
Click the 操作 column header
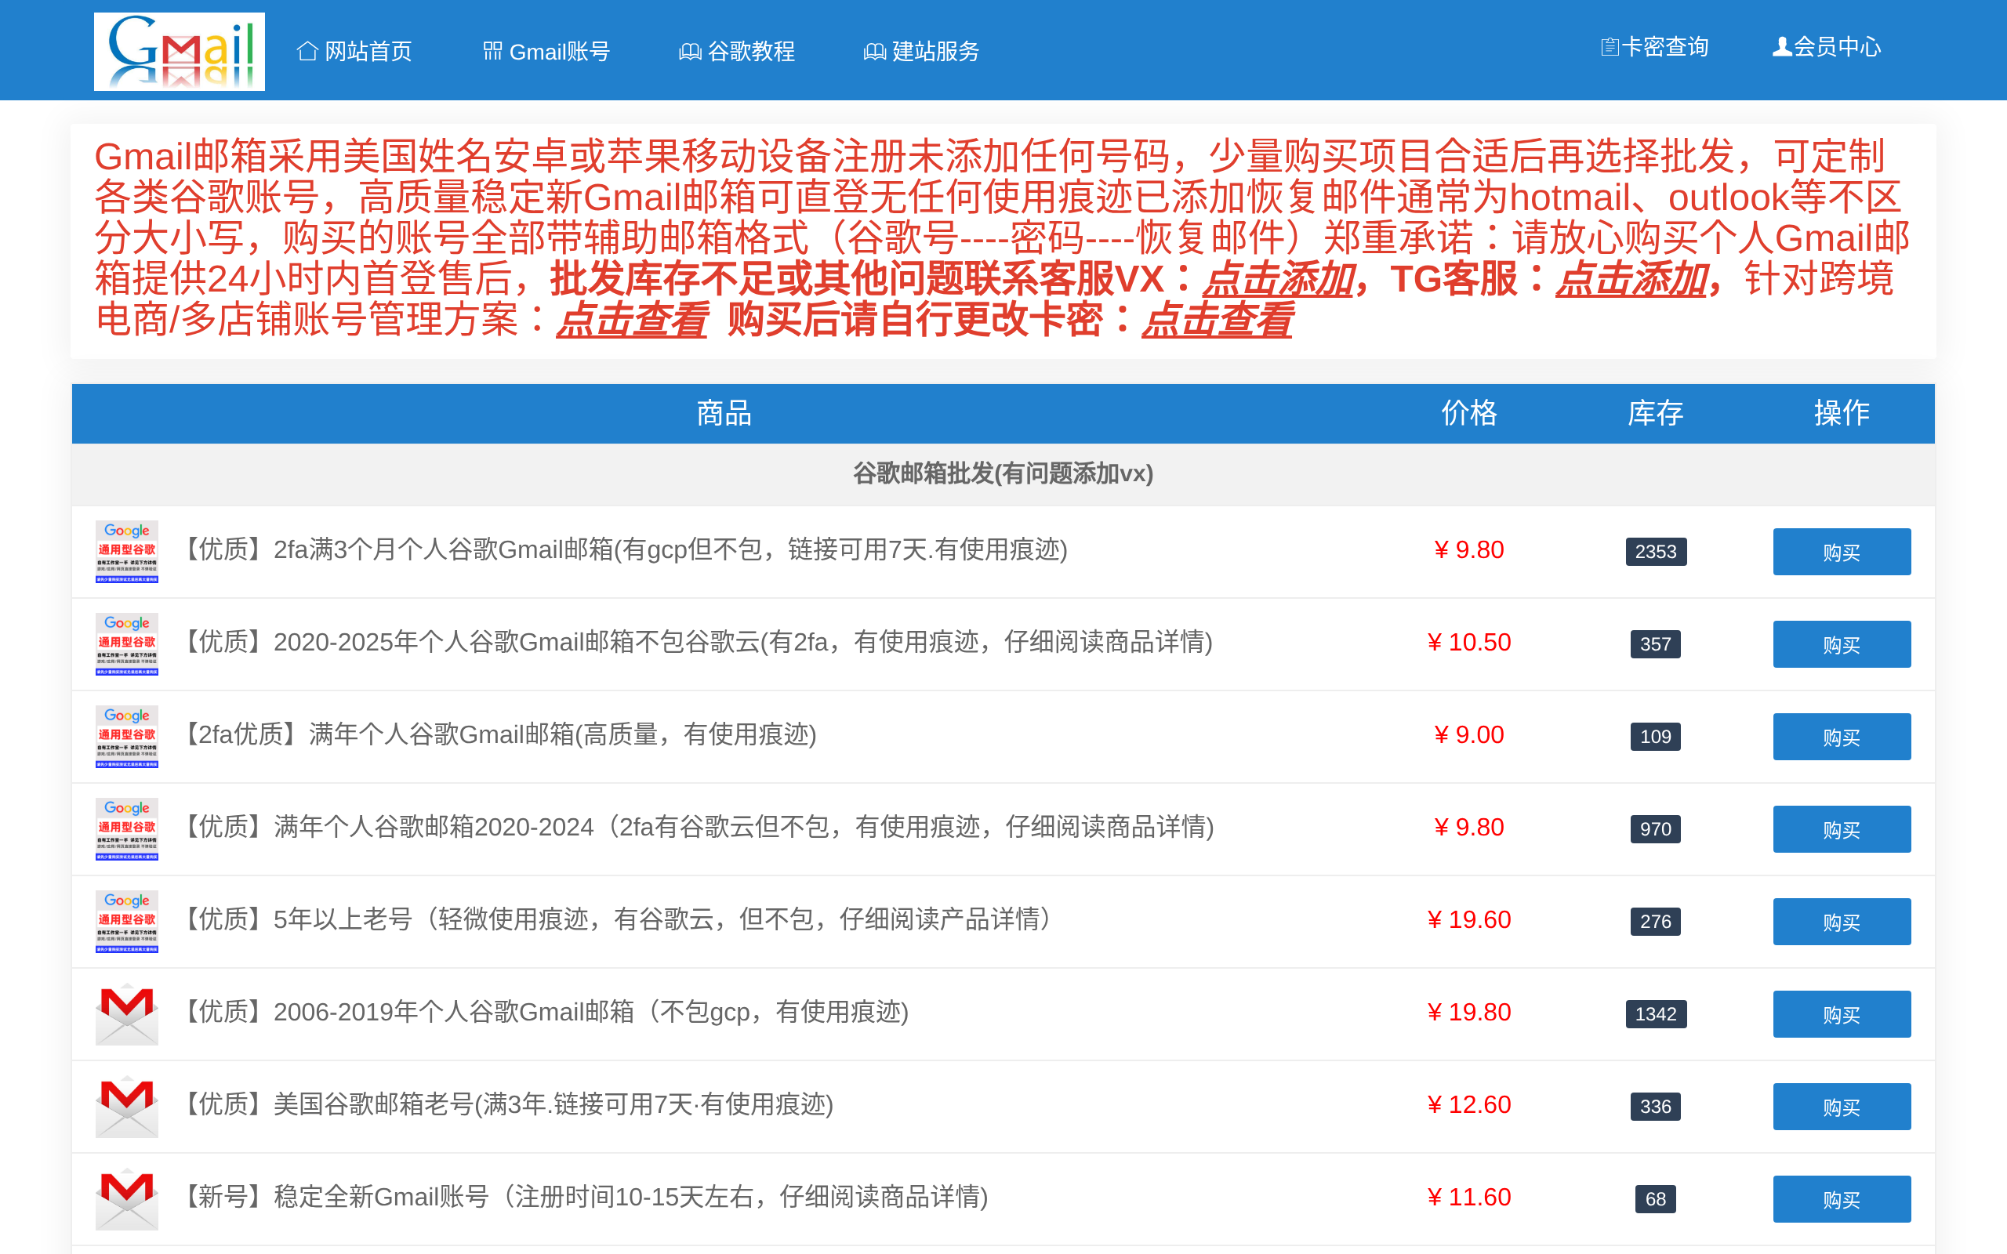(1841, 413)
